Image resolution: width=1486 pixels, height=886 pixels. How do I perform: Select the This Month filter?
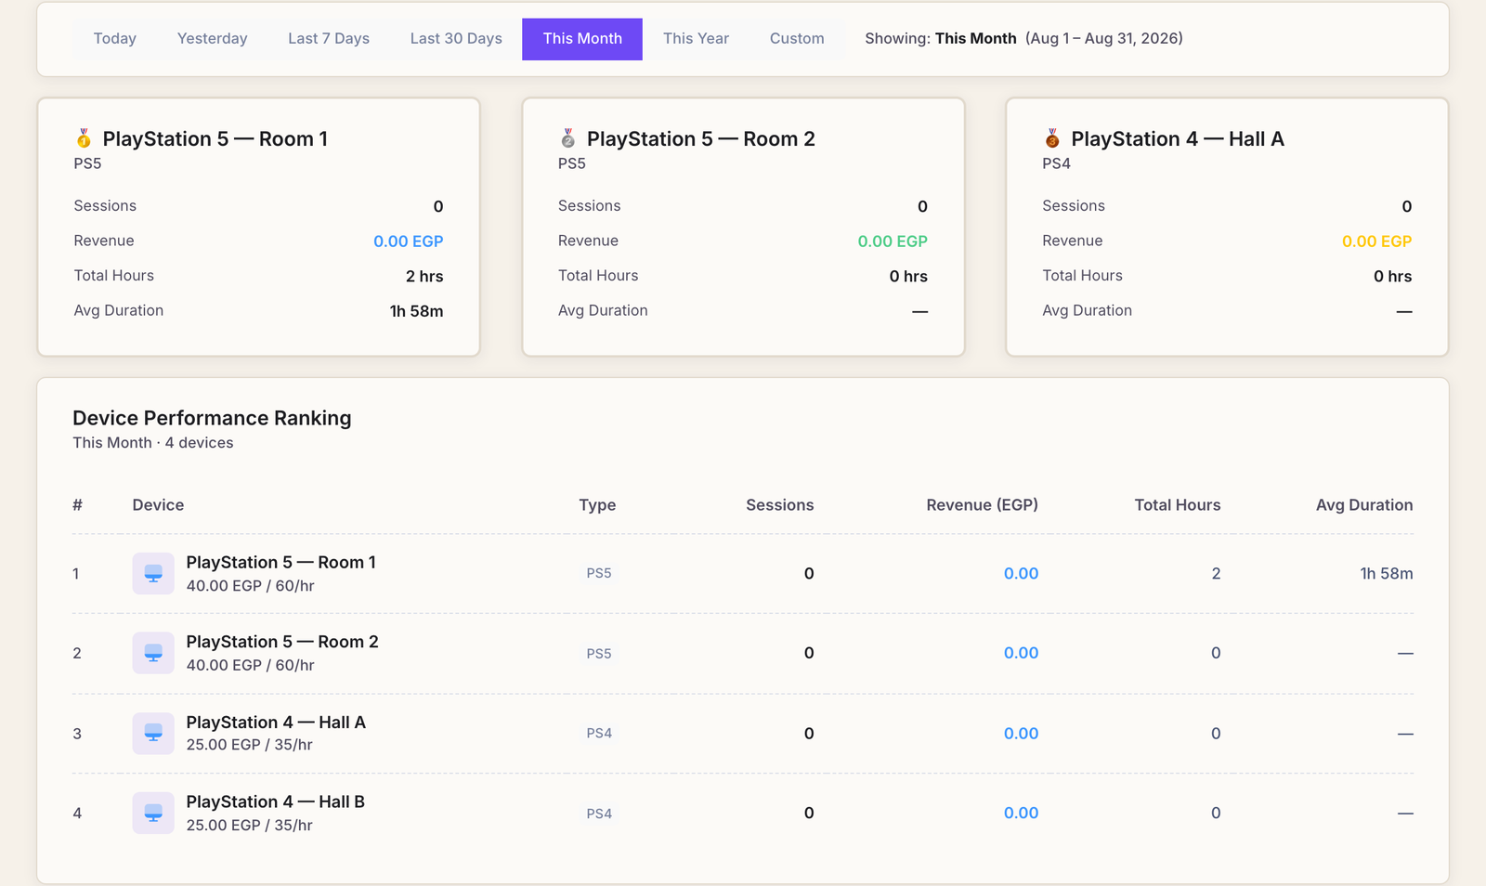(582, 39)
